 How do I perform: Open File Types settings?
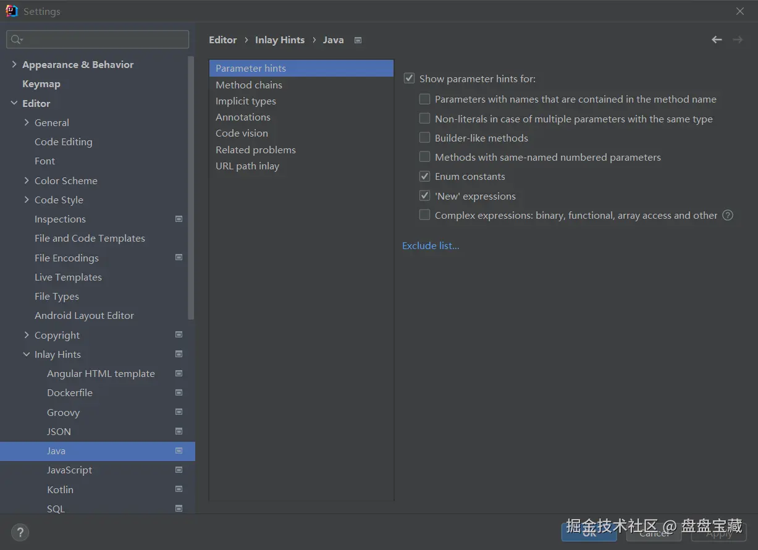click(57, 296)
